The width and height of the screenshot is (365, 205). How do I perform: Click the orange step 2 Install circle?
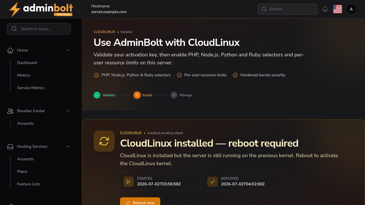[137, 95]
